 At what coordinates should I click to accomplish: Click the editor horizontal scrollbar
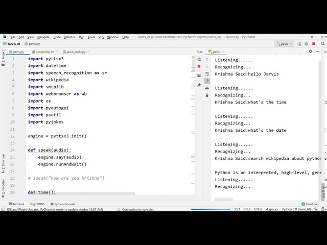pyautogui.click(x=81, y=193)
